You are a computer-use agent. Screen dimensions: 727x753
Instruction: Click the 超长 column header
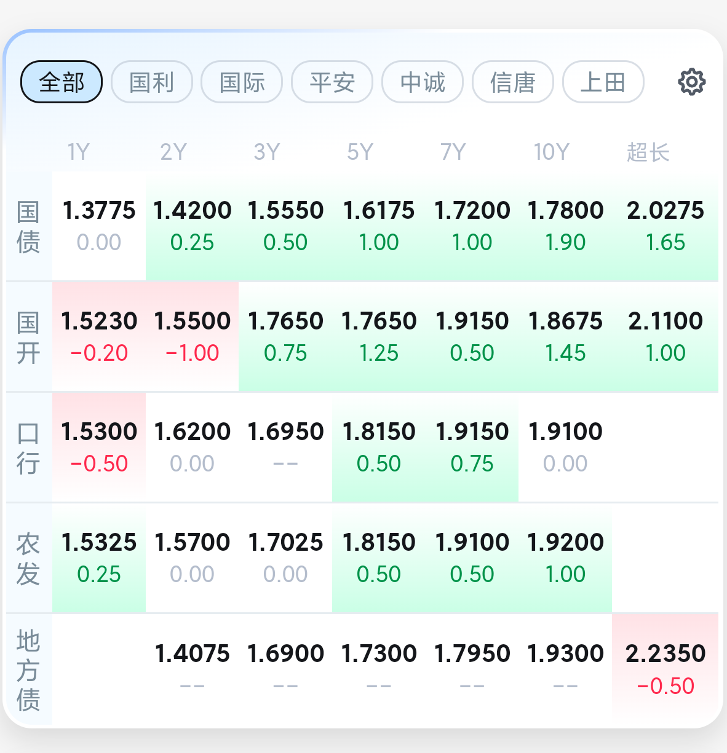648,152
